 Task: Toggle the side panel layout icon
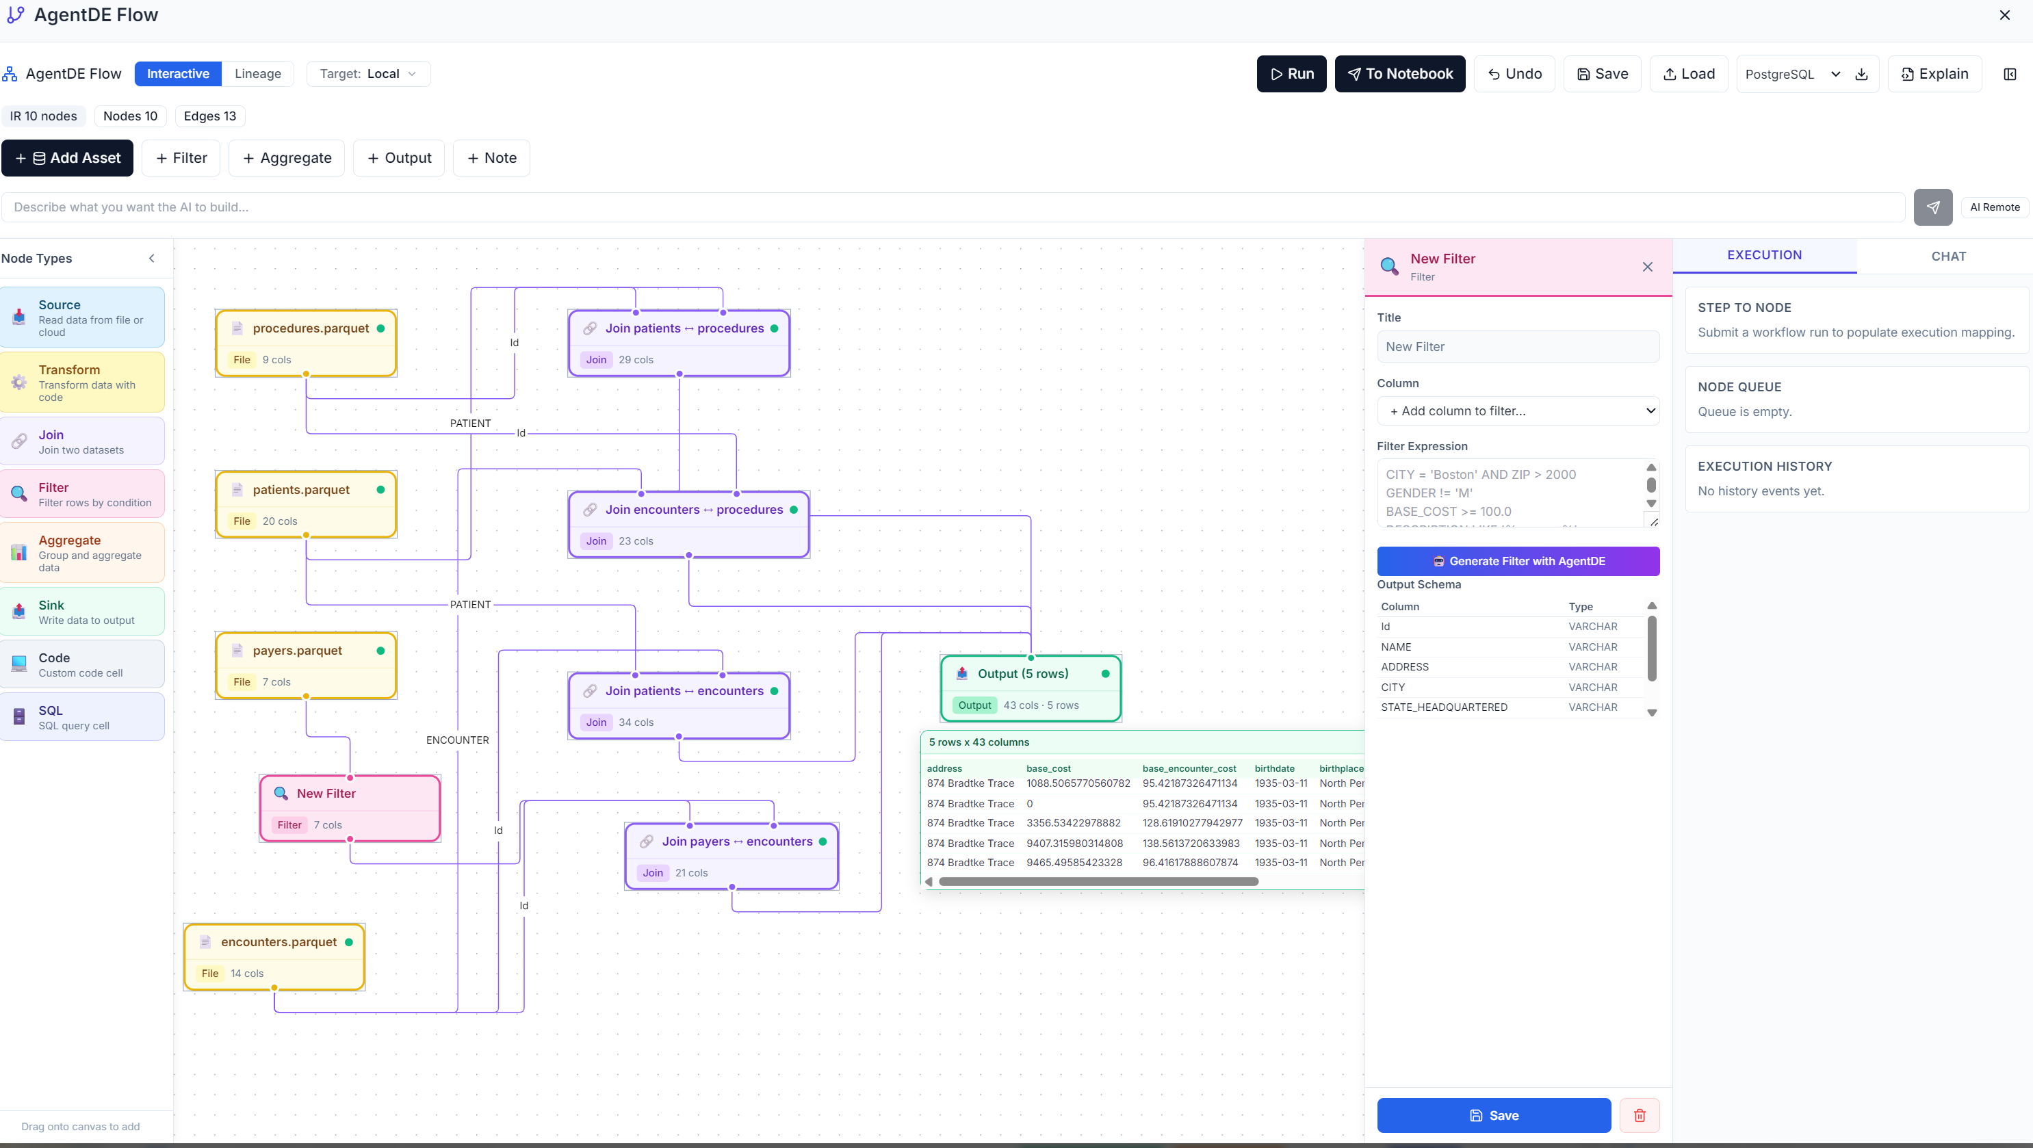click(2009, 74)
